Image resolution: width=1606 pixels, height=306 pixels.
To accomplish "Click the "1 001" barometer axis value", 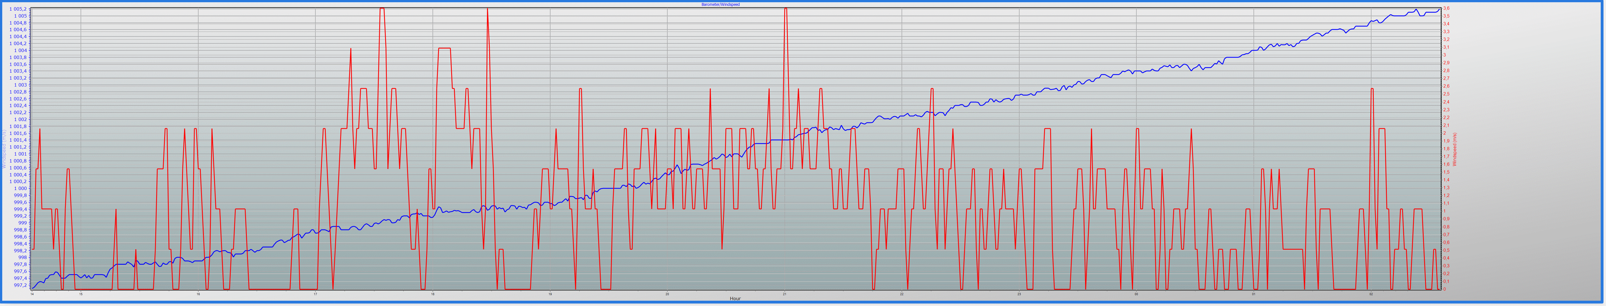I will [x=21, y=154].
